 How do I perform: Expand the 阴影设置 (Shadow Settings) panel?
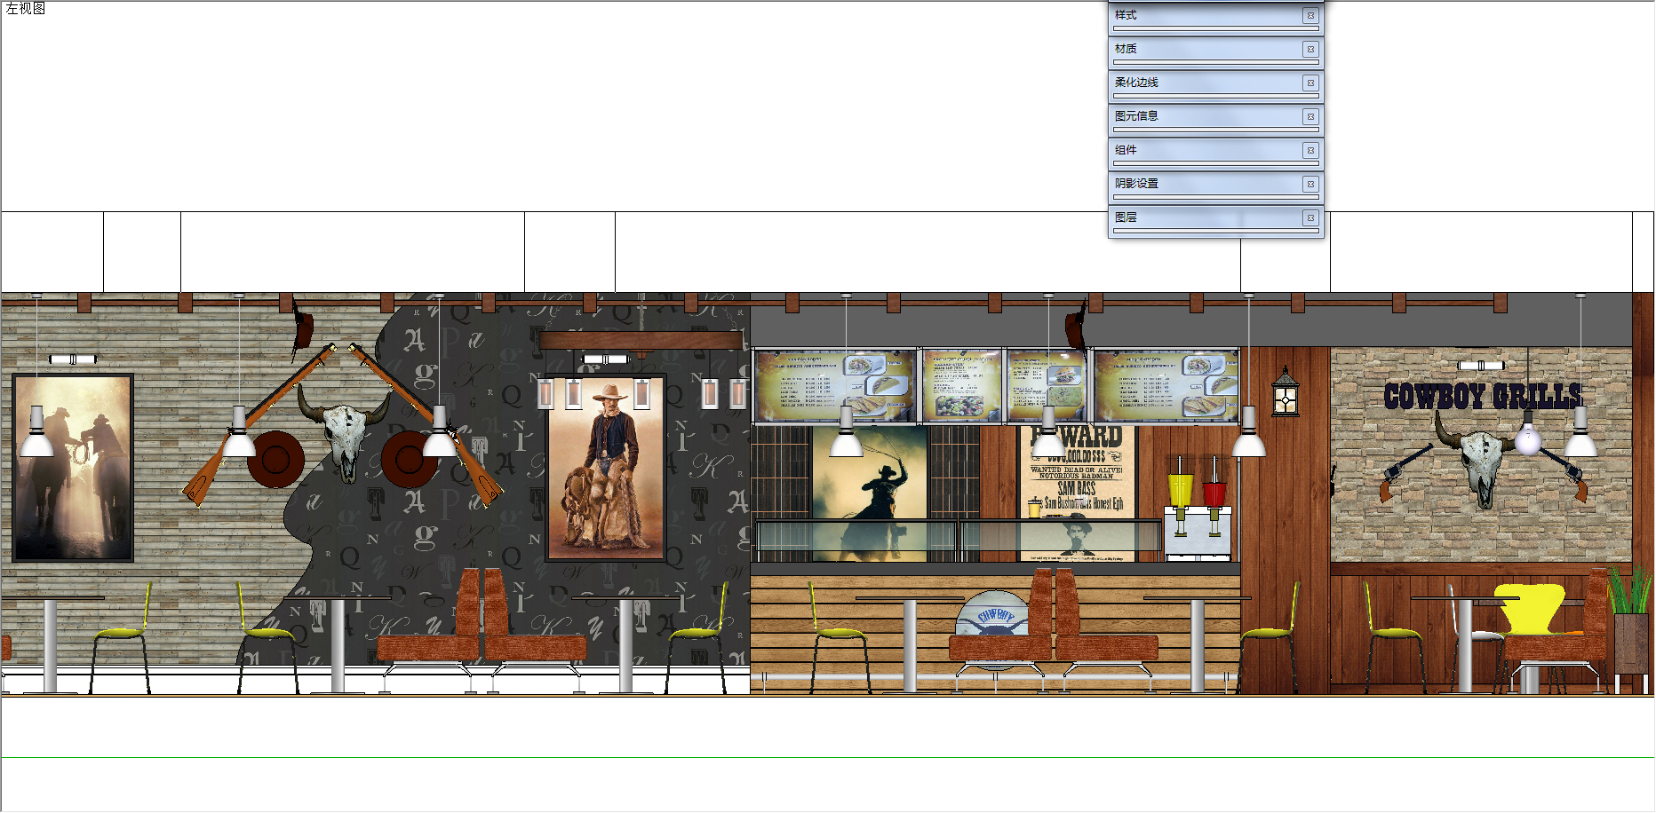[1215, 185]
